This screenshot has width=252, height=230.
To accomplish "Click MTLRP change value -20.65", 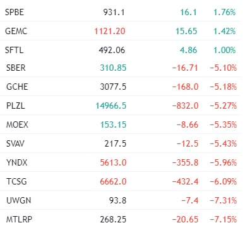I will [185, 219].
